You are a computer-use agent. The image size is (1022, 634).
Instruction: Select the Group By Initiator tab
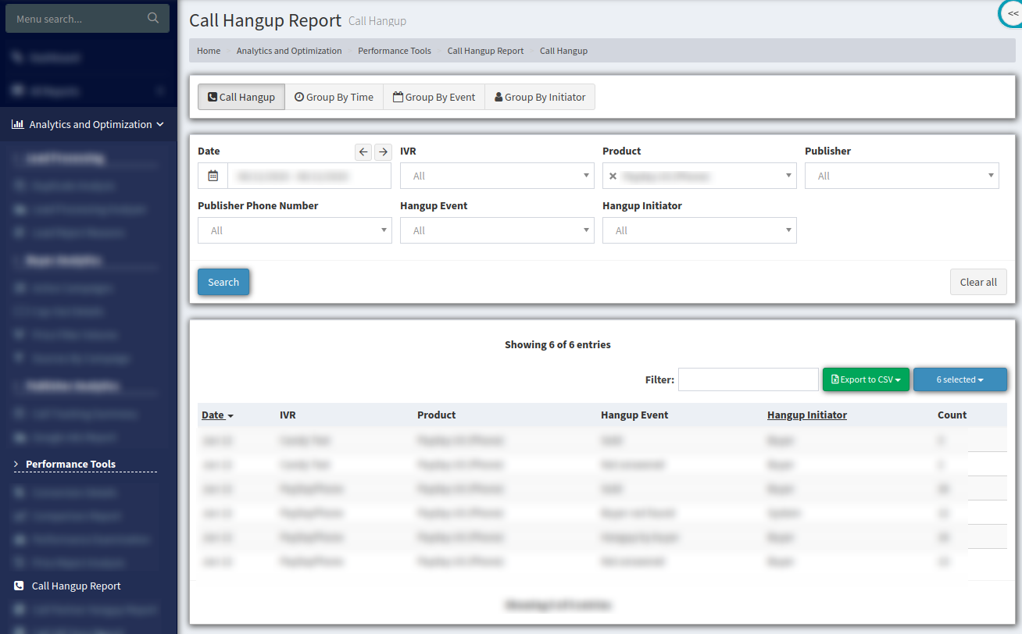tap(540, 98)
